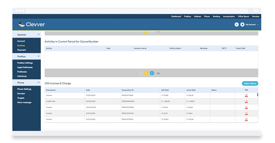This screenshot has height=143, width=275.
Task: Click the Clevver logo
Action: pos(31,24)
